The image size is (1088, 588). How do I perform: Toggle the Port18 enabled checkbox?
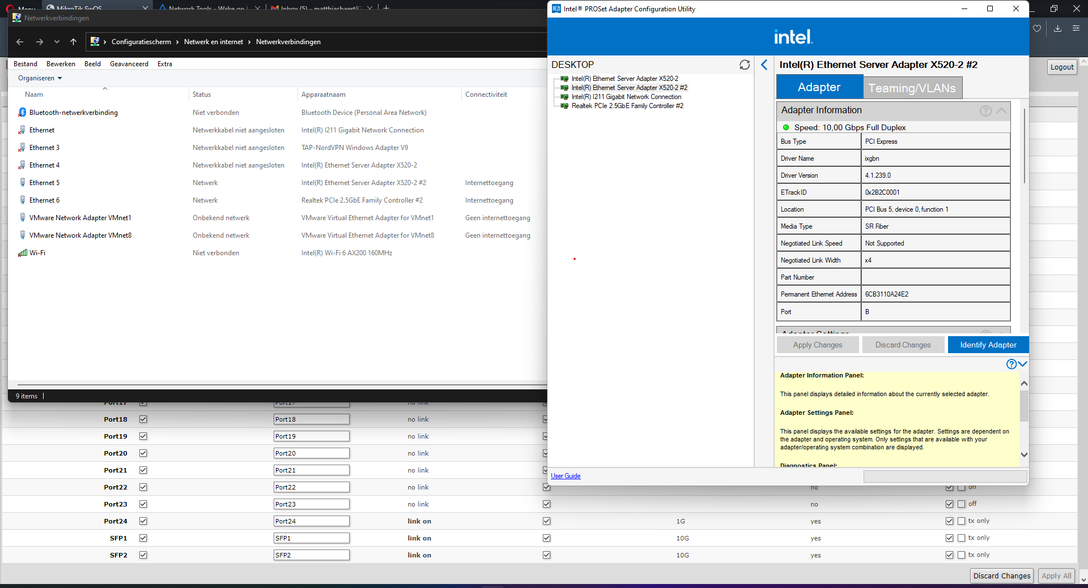[143, 419]
